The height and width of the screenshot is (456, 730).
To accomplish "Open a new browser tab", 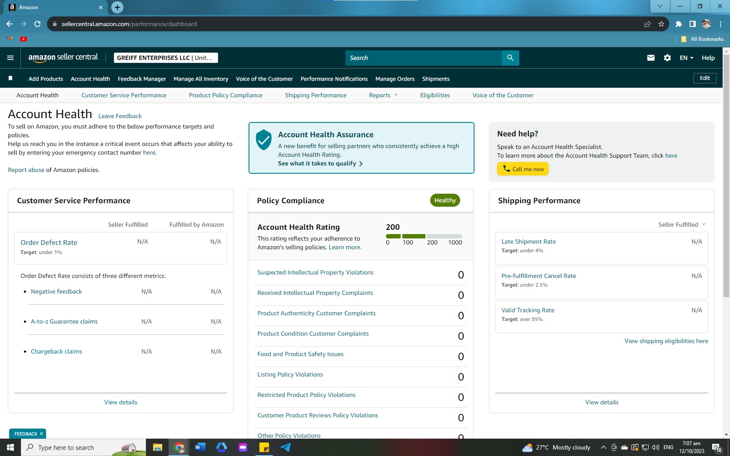I will (x=117, y=7).
